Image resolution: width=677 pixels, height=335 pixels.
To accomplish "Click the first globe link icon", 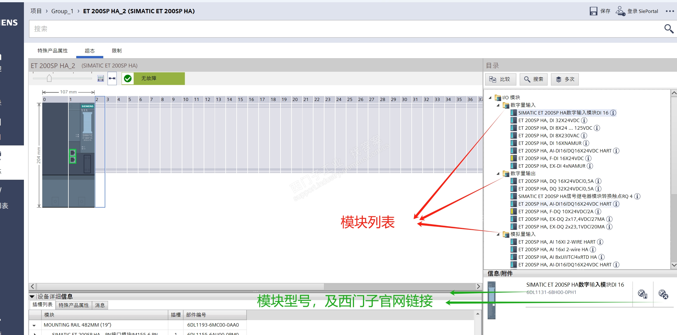I will (x=642, y=294).
